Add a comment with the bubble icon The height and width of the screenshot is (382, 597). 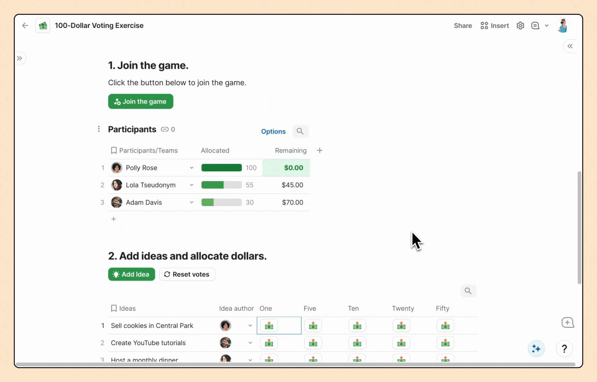[x=568, y=323]
